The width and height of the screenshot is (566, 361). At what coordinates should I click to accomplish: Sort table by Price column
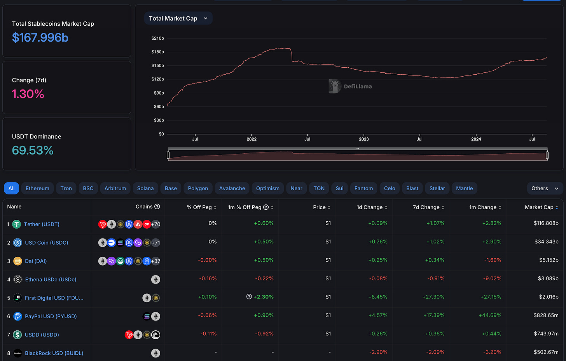tap(321, 207)
